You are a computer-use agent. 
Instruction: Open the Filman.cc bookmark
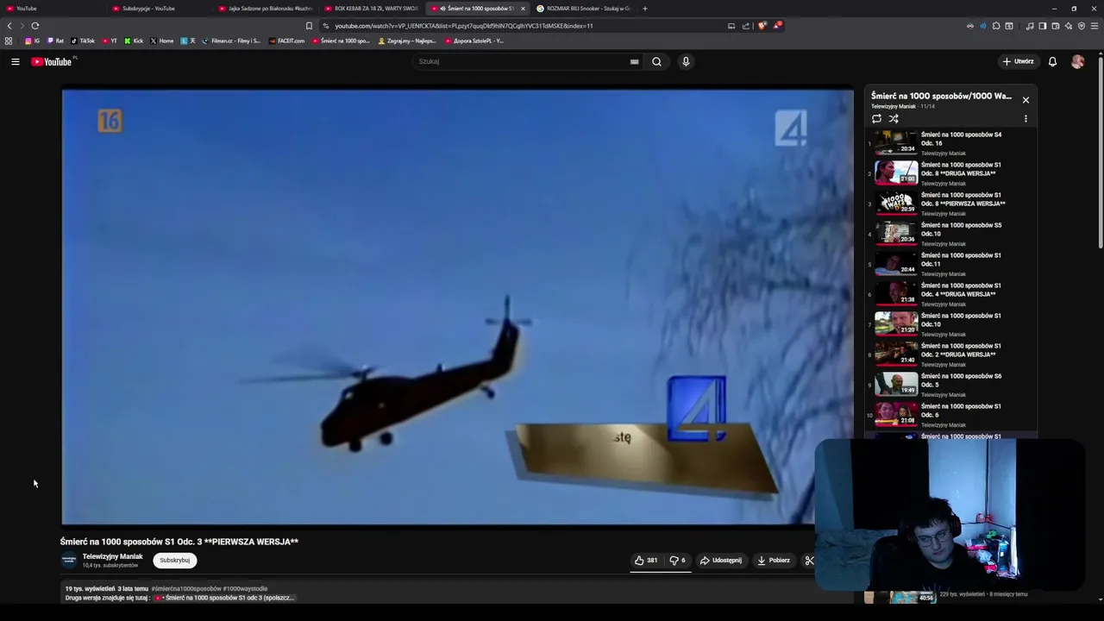(x=231, y=41)
